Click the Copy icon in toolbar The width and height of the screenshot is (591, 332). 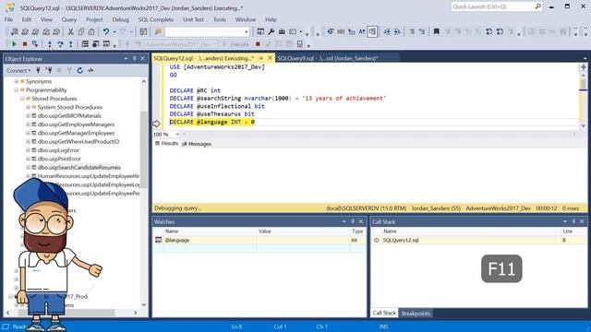tap(81, 32)
